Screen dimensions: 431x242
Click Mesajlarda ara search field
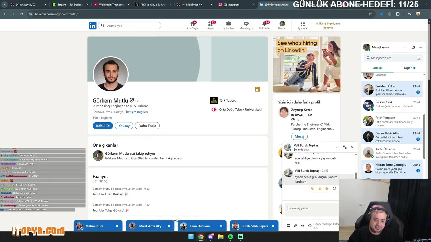click(391, 58)
